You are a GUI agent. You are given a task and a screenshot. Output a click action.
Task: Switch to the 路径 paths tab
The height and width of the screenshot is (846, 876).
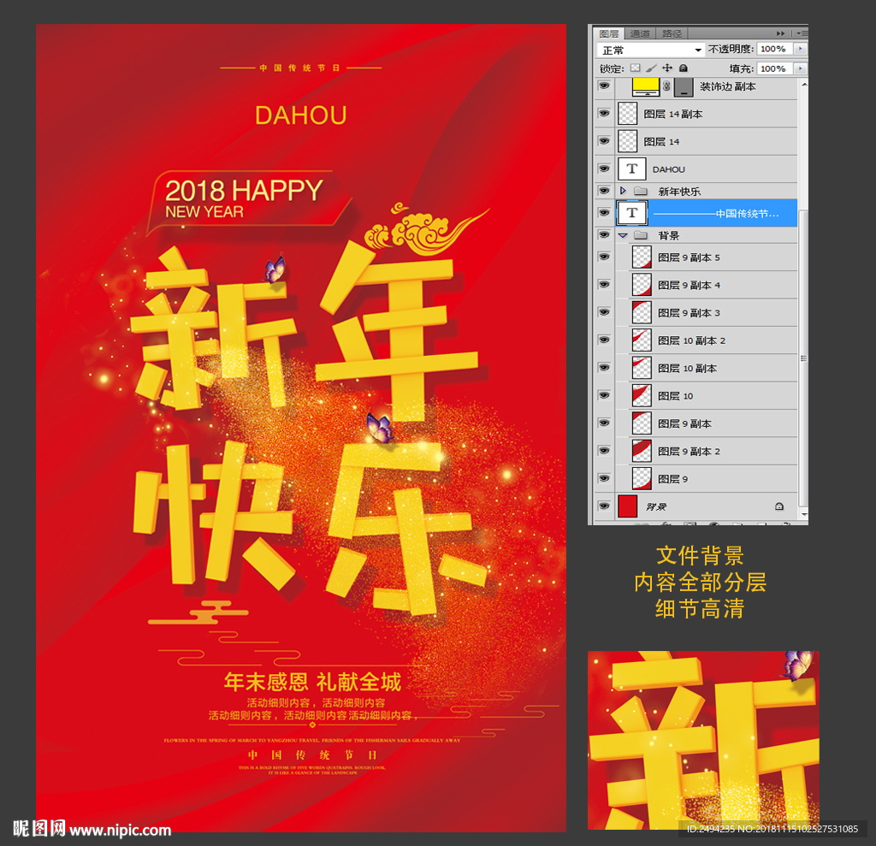click(672, 33)
